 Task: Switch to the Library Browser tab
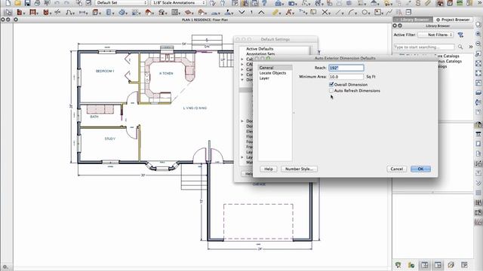[x=413, y=20]
